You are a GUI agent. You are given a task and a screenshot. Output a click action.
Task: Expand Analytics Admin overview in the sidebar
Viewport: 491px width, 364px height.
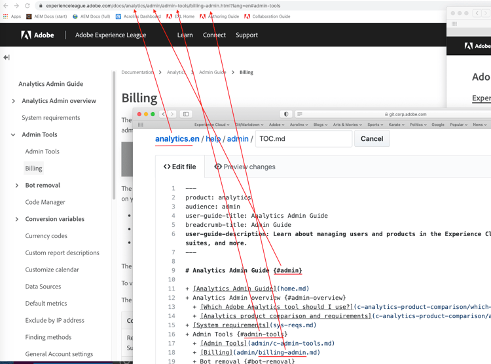[x=13, y=101]
